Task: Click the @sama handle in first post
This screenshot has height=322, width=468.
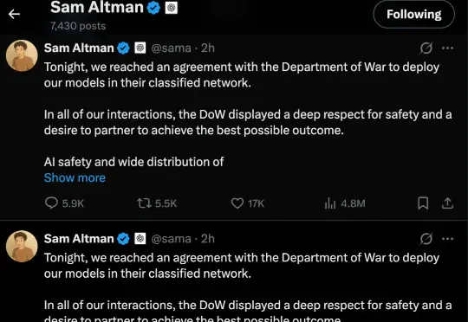Action: point(171,48)
